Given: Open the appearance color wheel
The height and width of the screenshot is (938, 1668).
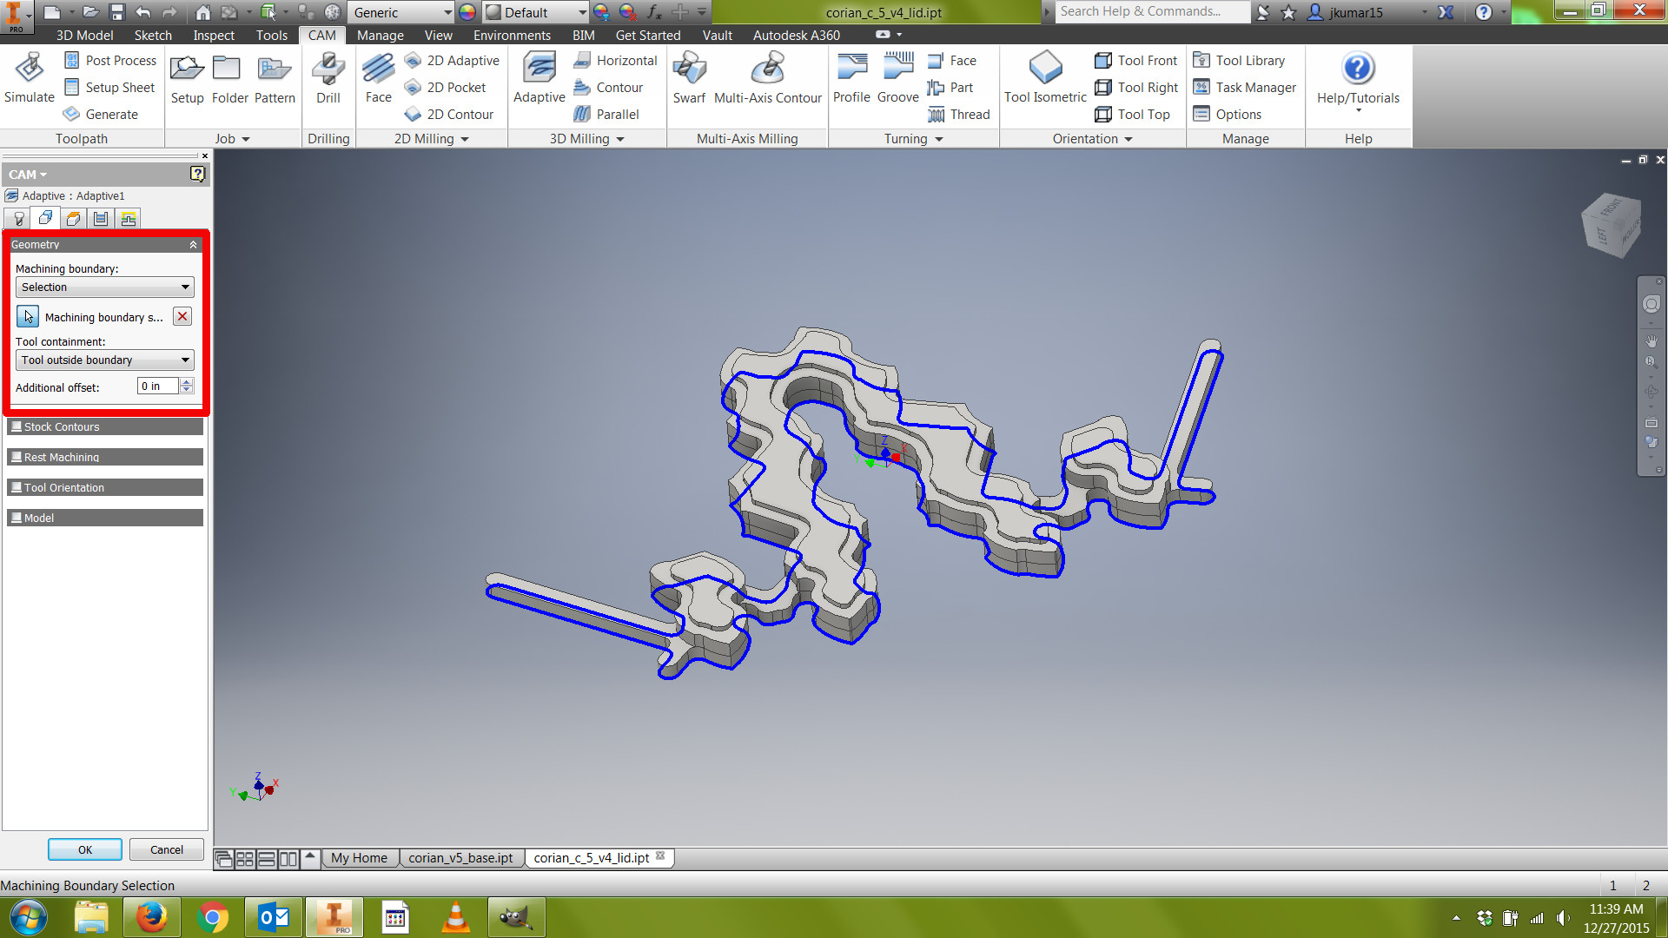Looking at the screenshot, I should [x=467, y=12].
